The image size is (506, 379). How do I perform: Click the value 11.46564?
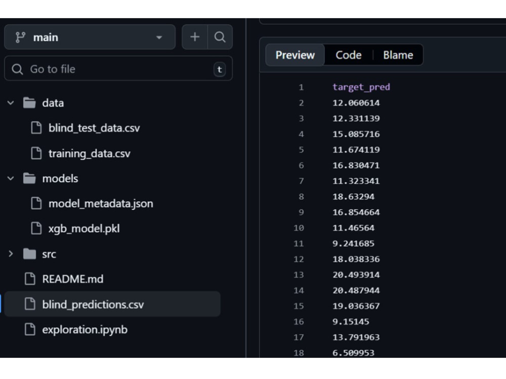[x=353, y=228]
